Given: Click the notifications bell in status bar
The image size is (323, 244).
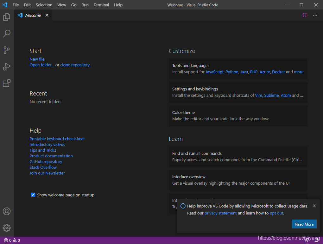Looking at the screenshot, I should 316,240.
